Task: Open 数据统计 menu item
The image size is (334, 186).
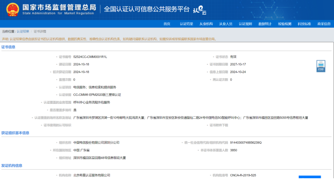Action: [x=265, y=24]
